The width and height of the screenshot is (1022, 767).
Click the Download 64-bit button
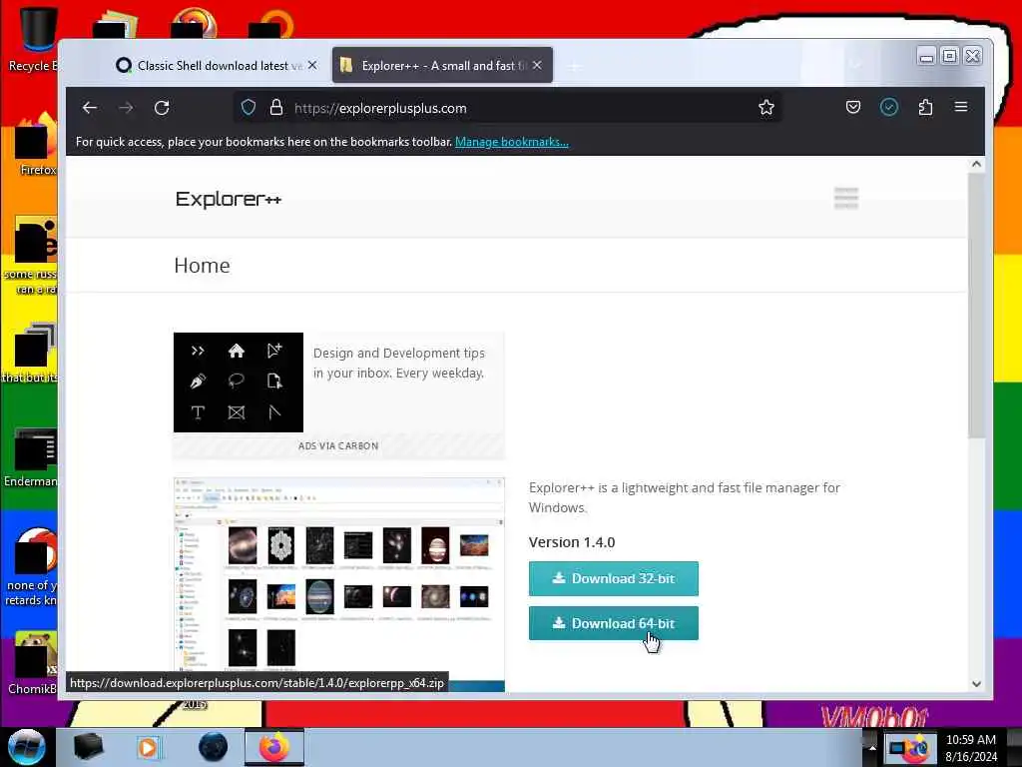[614, 623]
